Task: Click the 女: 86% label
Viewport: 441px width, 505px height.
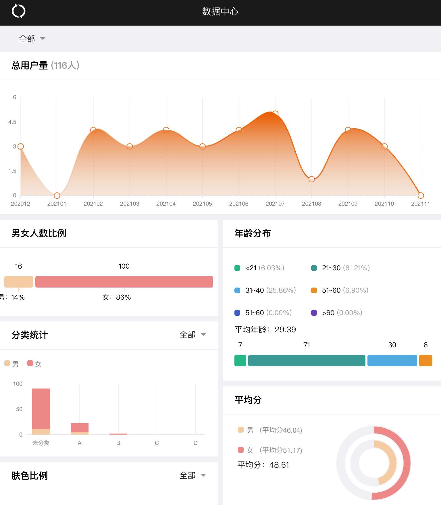Action: pos(117,297)
